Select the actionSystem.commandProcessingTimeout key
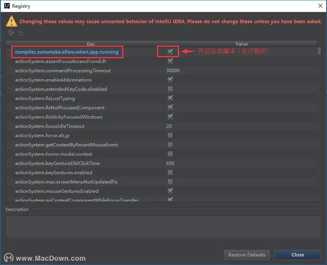The height and width of the screenshot is (265, 327). (63, 71)
